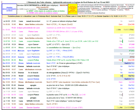Click the time '05:40'

pos(14,85)
